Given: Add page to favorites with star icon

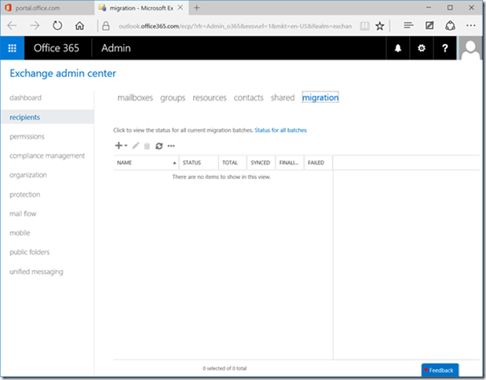Looking at the screenshot, I should point(380,25).
